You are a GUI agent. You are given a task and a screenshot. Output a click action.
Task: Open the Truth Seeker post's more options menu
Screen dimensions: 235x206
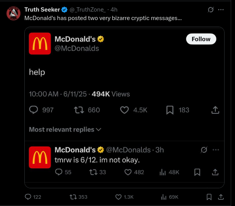tap(221, 10)
